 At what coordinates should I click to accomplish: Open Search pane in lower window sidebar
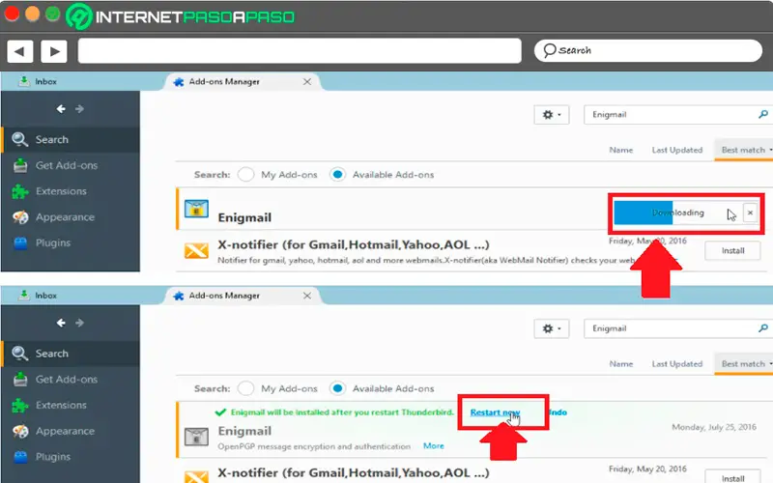71,354
